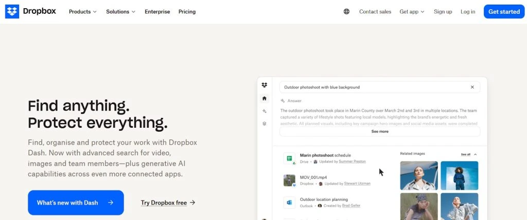The width and height of the screenshot is (527, 220).
Task: Click the See more button under Answer
Action: (x=380, y=131)
